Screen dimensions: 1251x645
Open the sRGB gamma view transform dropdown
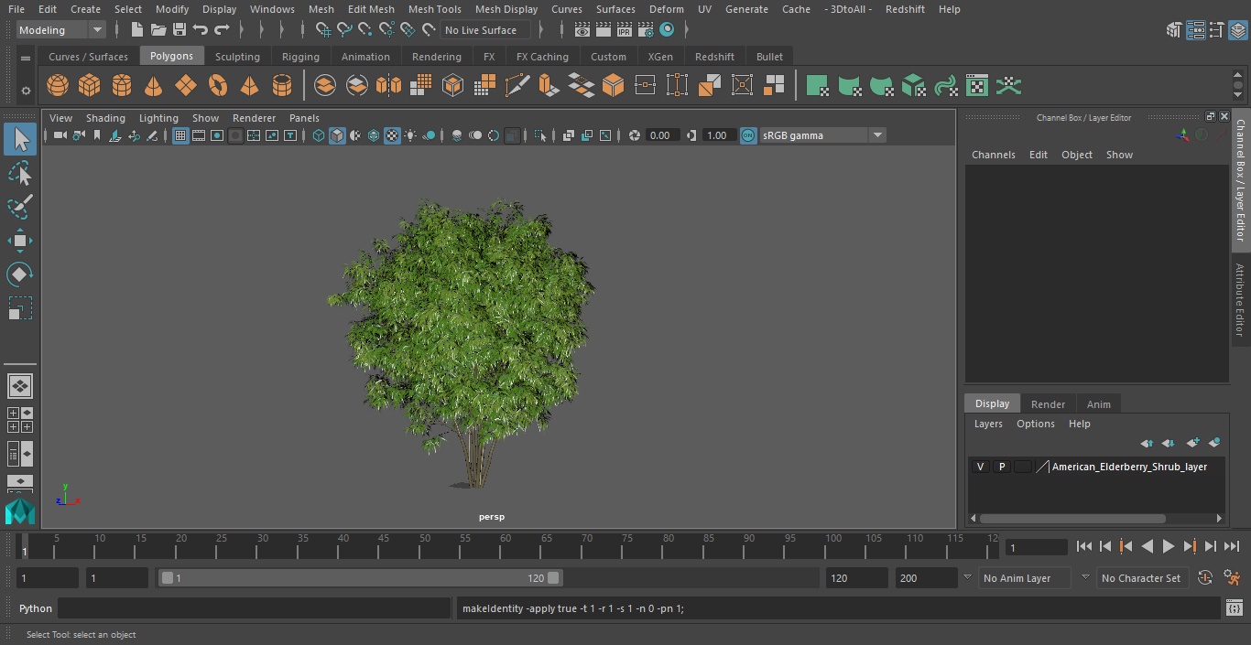822,135
